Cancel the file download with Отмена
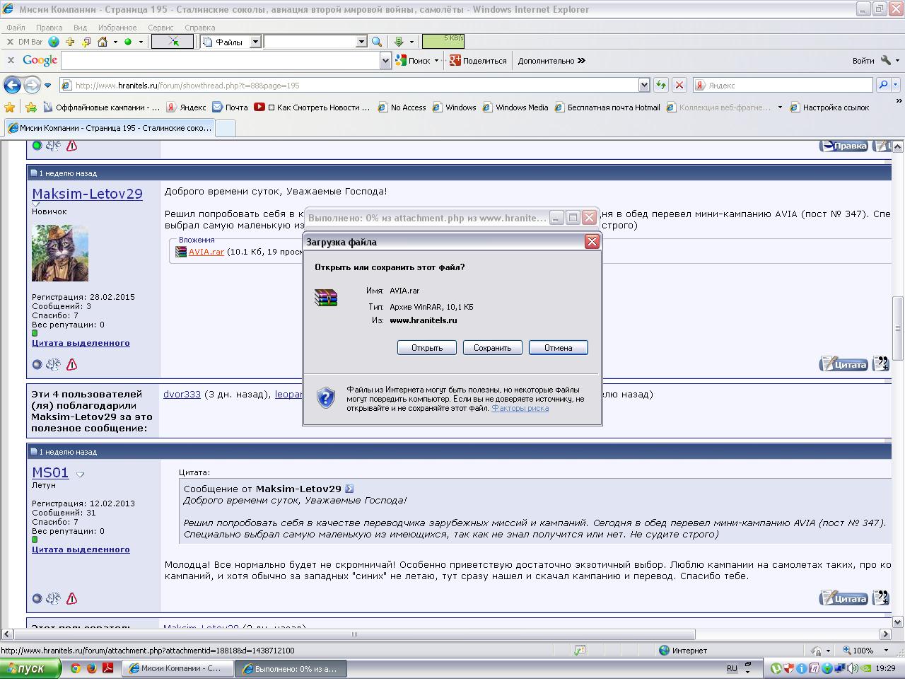This screenshot has width=905, height=693. (558, 348)
